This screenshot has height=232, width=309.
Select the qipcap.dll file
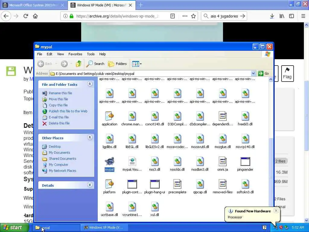click(200, 184)
